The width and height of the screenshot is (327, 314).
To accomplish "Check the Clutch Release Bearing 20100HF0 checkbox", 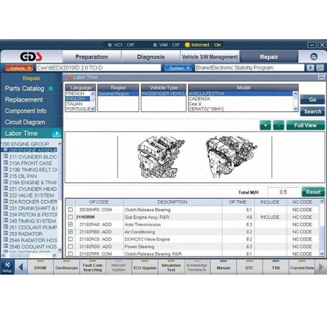I will [70, 210].
